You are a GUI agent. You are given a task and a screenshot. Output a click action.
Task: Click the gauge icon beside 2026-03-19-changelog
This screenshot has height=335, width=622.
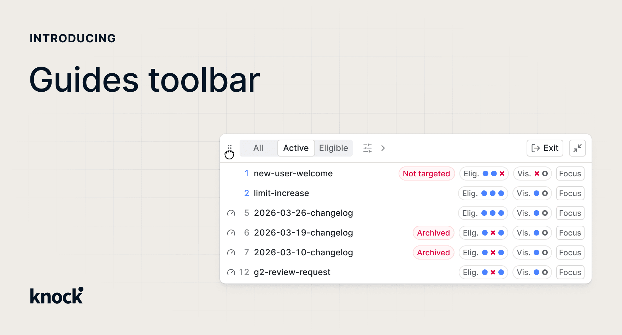tap(231, 233)
